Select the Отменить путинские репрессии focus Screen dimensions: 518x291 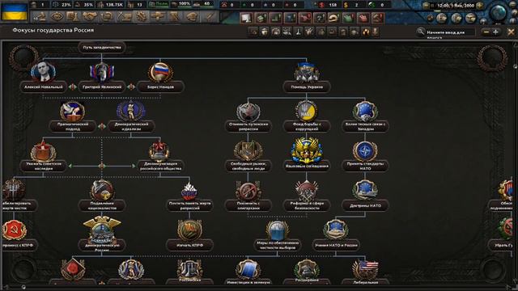248,112
